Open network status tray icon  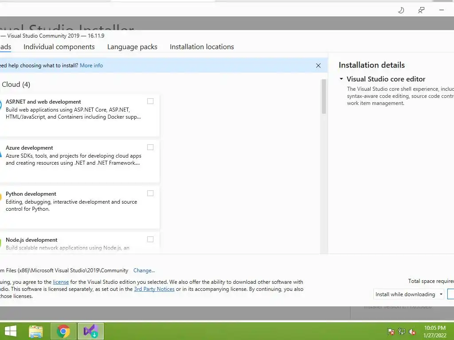point(402,332)
